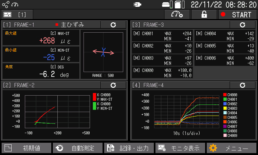Click the FRAME-3 reload icon

[x=242, y=25]
